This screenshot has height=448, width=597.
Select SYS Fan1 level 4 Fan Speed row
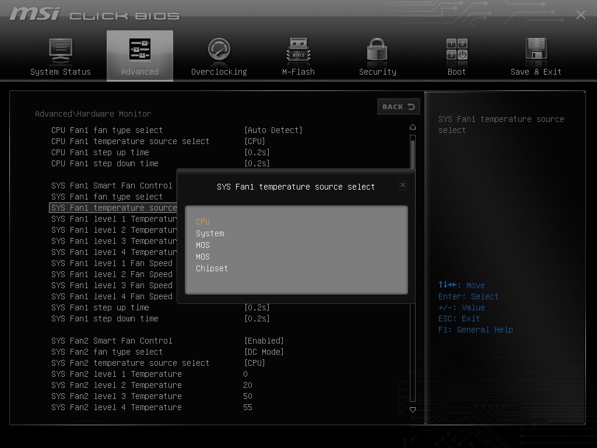pyautogui.click(x=112, y=296)
